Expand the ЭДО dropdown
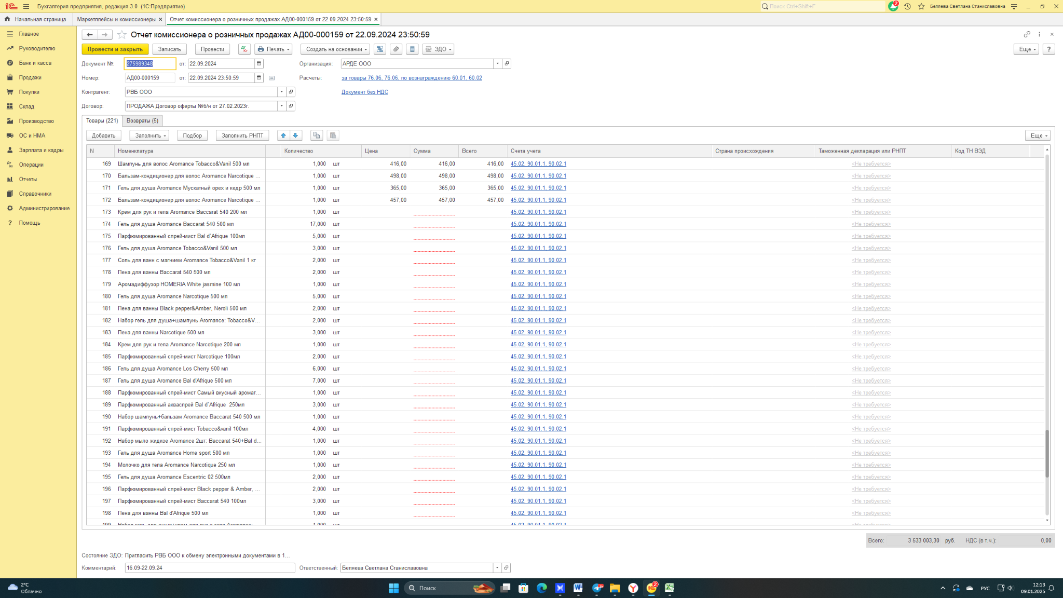 pyautogui.click(x=438, y=49)
